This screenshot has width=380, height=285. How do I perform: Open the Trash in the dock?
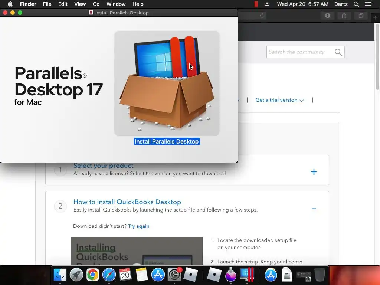(x=320, y=275)
